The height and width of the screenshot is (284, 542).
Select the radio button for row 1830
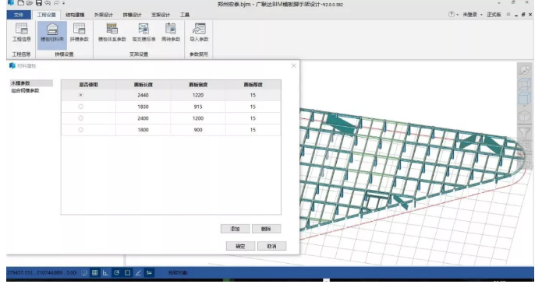pos(80,107)
